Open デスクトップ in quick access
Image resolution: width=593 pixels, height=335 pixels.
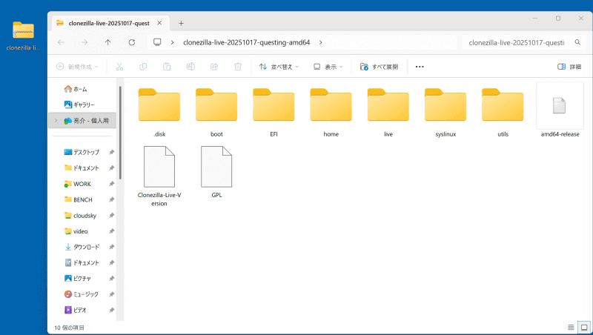82,152
